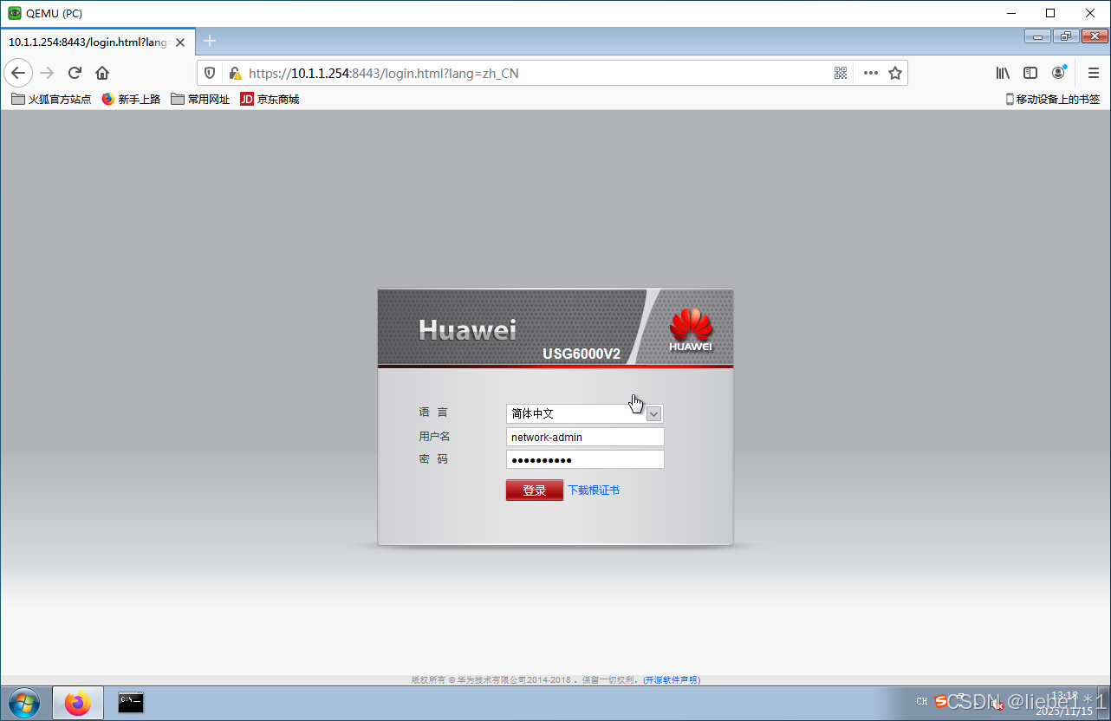Restore the inner Firefox window
Image resolution: width=1111 pixels, height=721 pixels.
coord(1065,36)
